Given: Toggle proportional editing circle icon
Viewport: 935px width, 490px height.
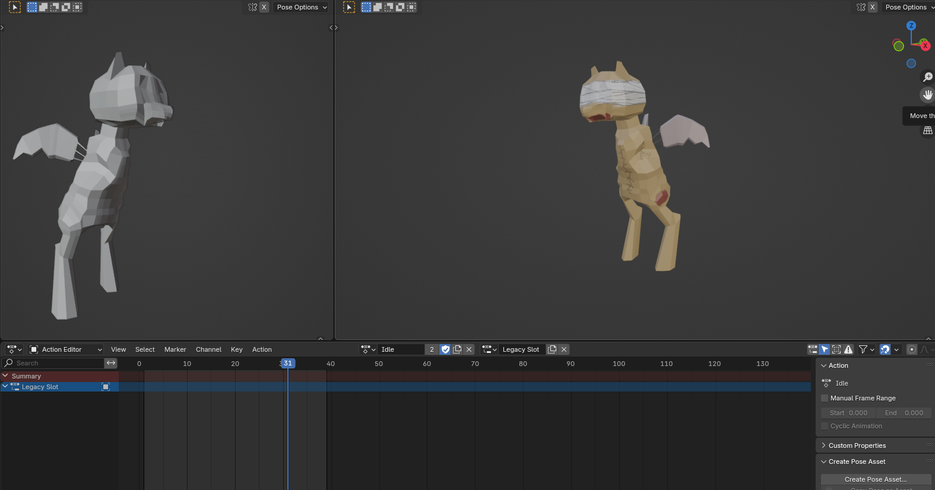Looking at the screenshot, I should click(912, 349).
